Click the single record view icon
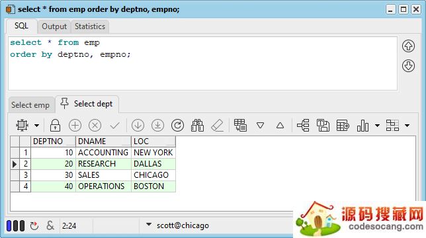Screen dimensions: 426x238 click(240, 126)
